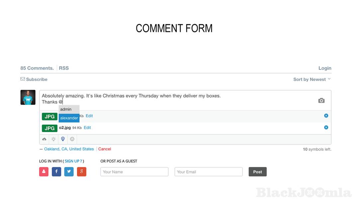Click the camera icon in comment box
This screenshot has height=199, width=353.
click(321, 100)
